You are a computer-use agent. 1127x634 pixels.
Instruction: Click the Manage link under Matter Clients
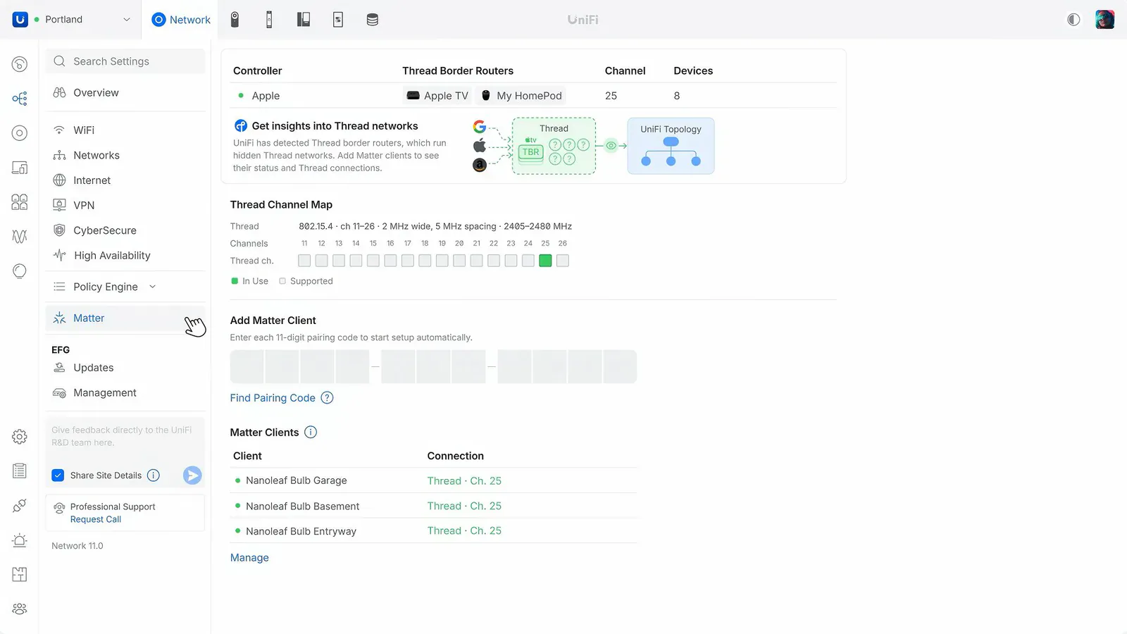249,558
